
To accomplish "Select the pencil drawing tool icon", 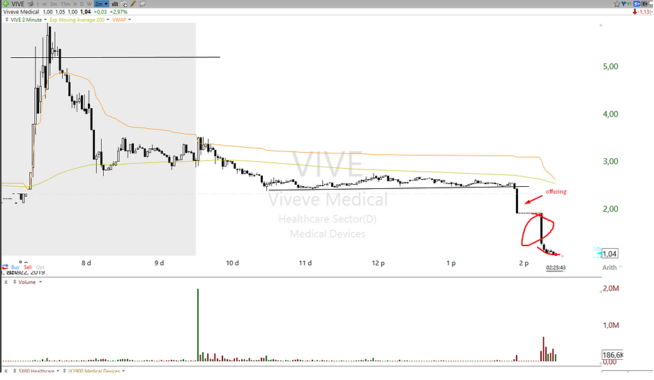I will pyautogui.click(x=132, y=4).
